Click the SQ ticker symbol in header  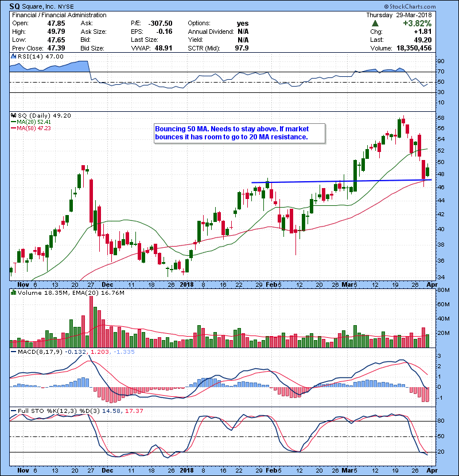tap(15, 5)
